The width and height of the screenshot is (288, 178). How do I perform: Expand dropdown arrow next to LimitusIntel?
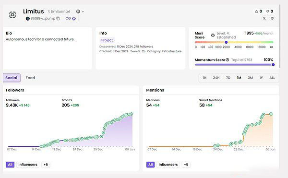(x=83, y=12)
